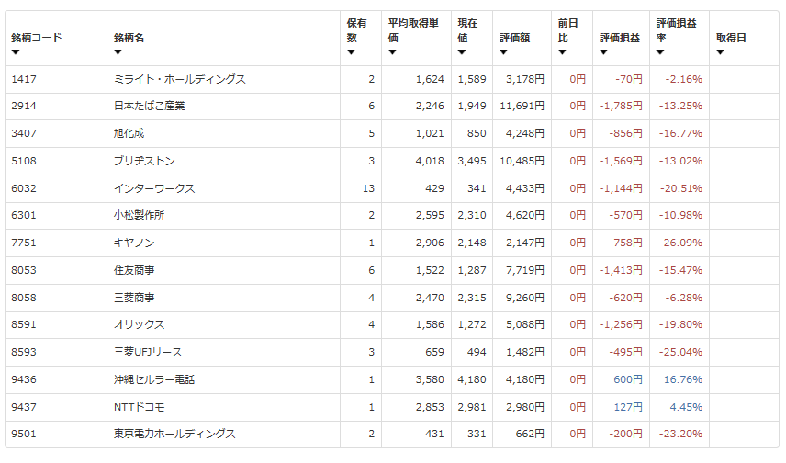Screen dimensions: 786x463
Task: Sort by 銘柄コード column arrow
Action: pos(16,52)
